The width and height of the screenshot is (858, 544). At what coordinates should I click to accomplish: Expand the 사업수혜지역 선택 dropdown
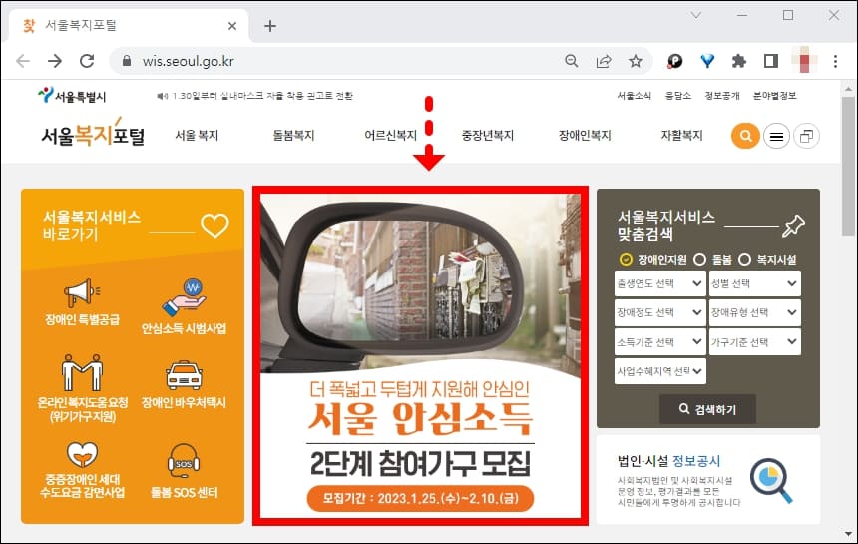659,371
